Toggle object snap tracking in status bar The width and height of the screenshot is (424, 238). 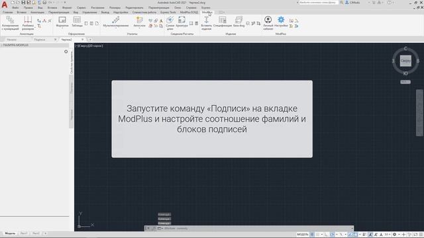[x=350, y=235]
